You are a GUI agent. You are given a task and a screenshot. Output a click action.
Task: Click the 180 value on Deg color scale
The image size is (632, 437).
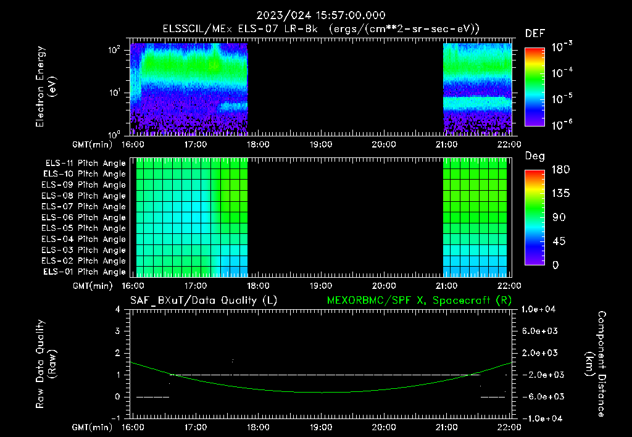(560, 169)
